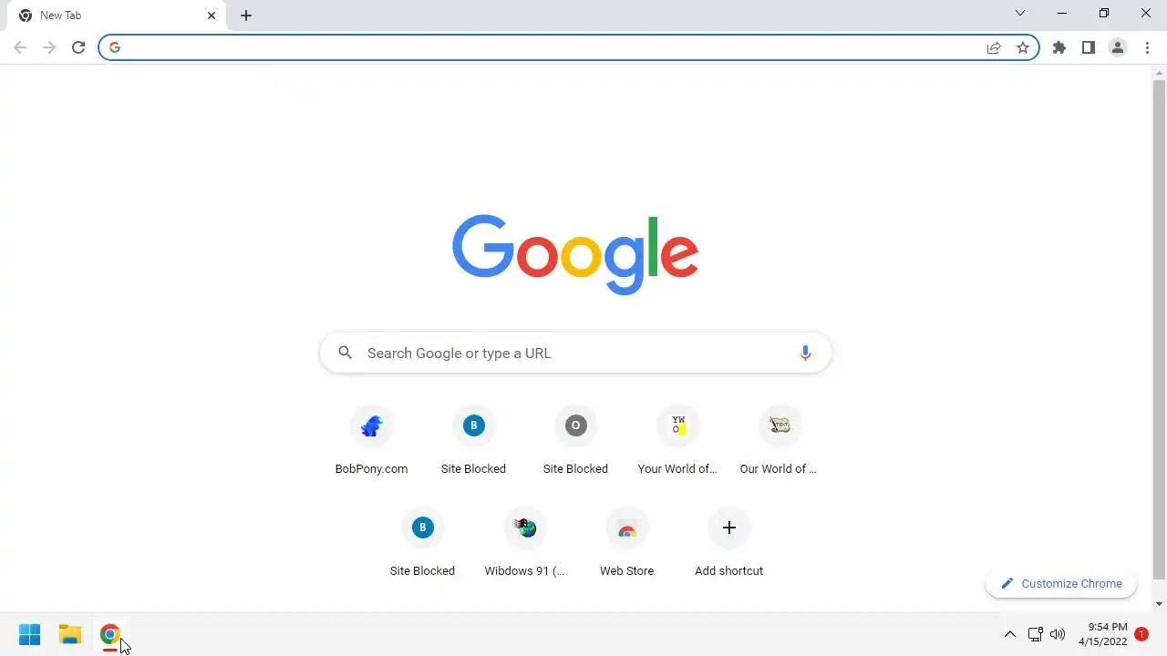Open the Our World of... shortcut
Viewport: 1167px width, 656px height.
click(x=780, y=440)
